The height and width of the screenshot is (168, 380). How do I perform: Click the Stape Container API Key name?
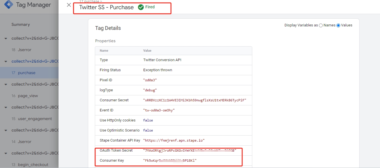[120, 140]
